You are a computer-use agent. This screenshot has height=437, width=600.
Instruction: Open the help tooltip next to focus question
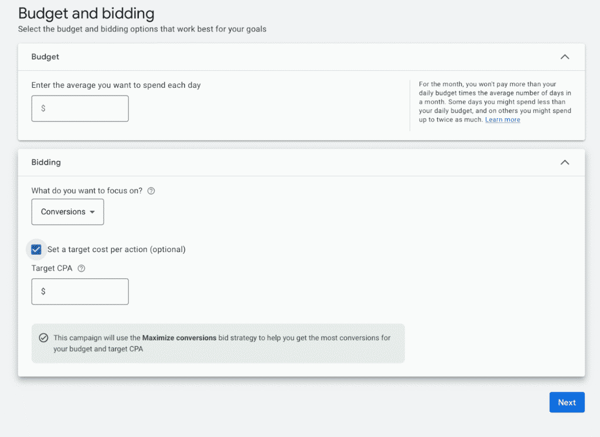coord(151,190)
